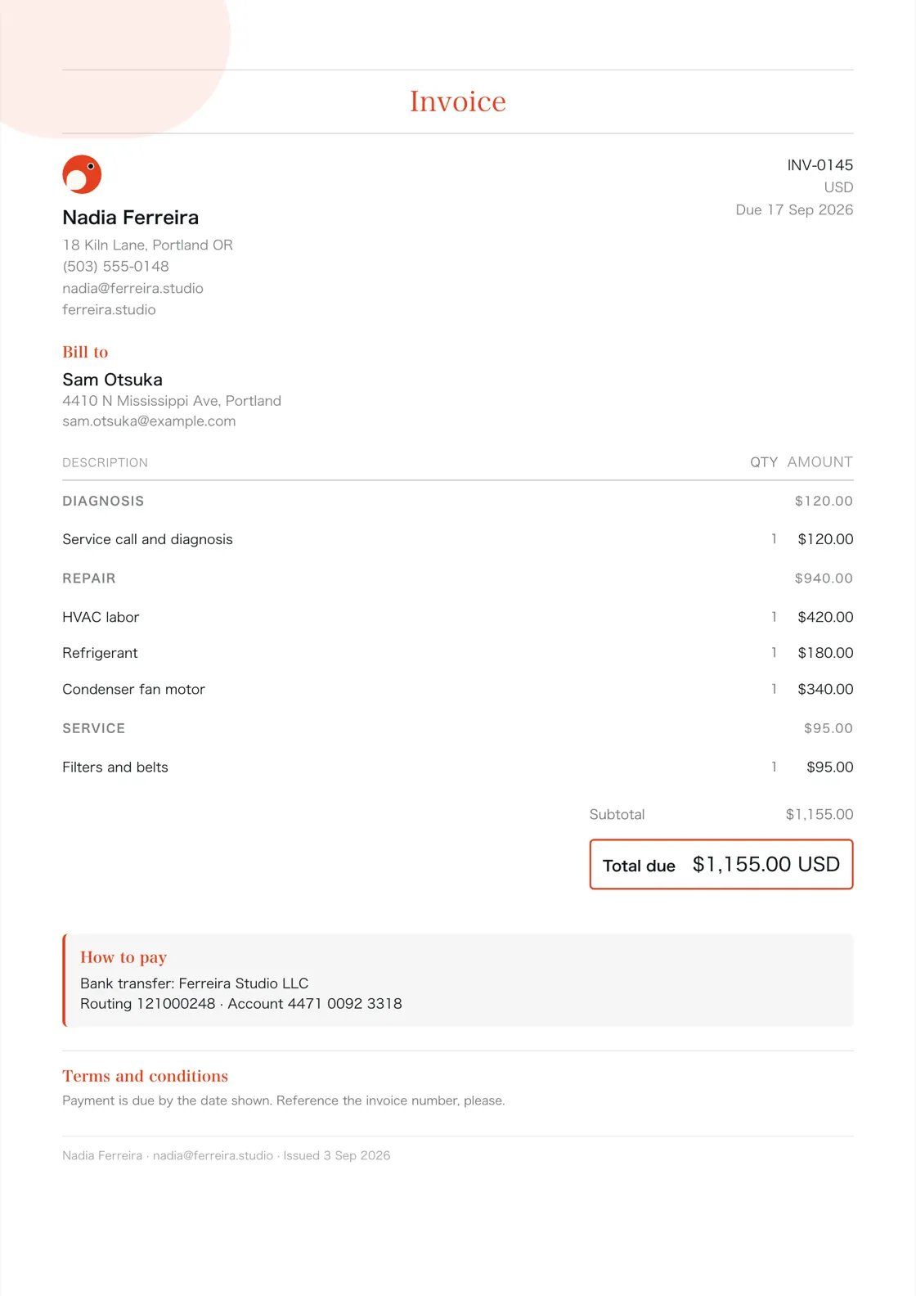Image resolution: width=916 pixels, height=1296 pixels.
Task: Click the footer Issued 3 Sep 2026 line
Action: point(227,1155)
